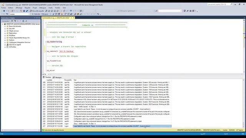The width and height of the screenshot is (246, 138).
Task: Click the Nouvelle requête toolbar button
Action: click(x=37, y=11)
